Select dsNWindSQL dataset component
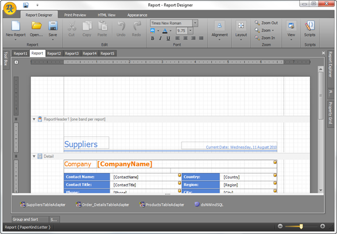The height and width of the screenshot is (234, 337). click(x=209, y=205)
